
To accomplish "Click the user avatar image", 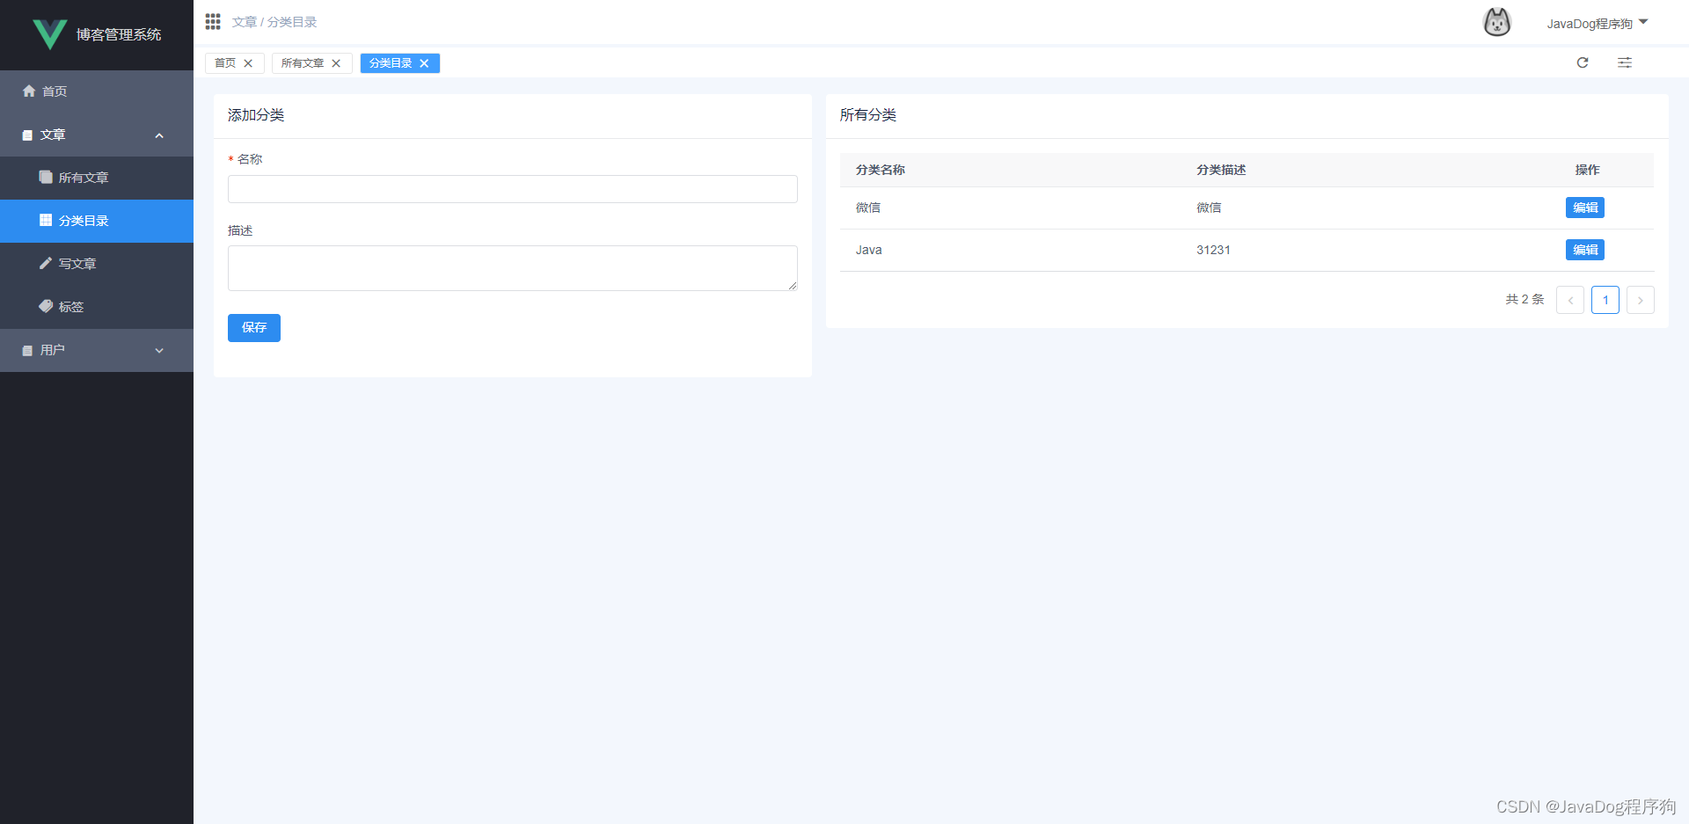I will [x=1497, y=22].
